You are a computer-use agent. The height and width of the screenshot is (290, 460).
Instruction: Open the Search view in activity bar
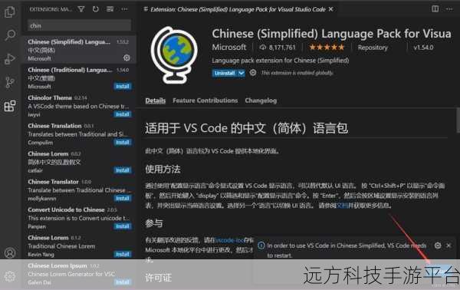click(x=10, y=35)
